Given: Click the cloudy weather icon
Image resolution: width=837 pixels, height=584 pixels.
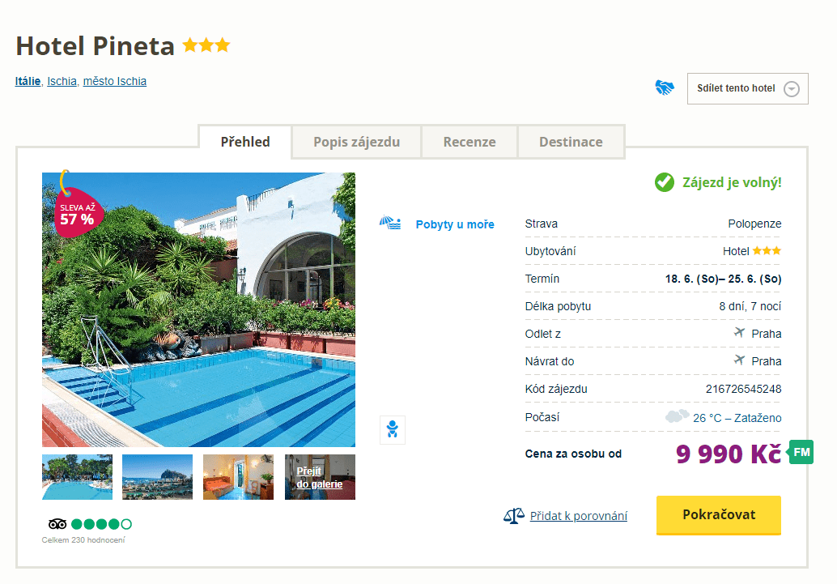Looking at the screenshot, I should (x=677, y=417).
